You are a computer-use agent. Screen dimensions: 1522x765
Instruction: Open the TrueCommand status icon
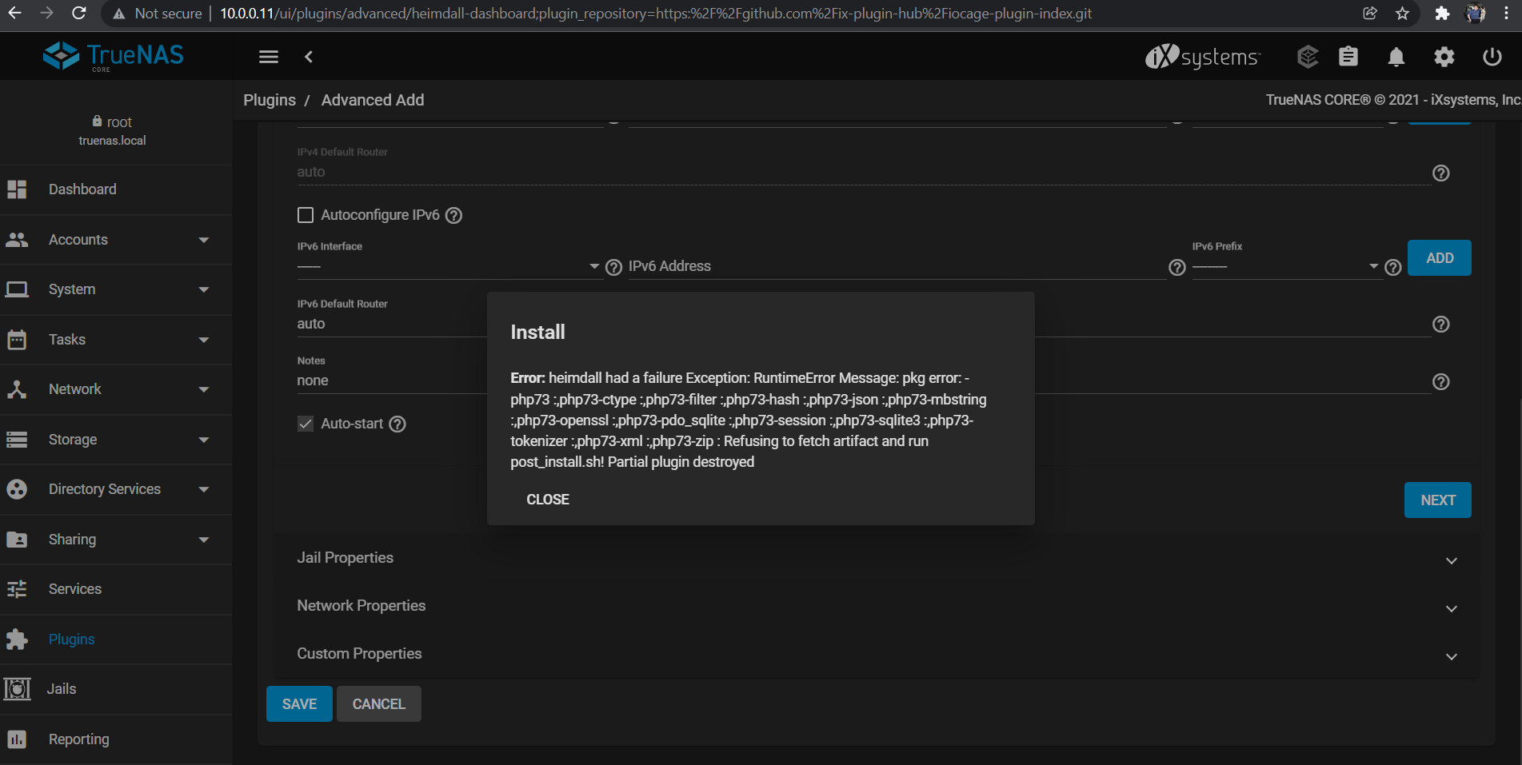tap(1308, 57)
